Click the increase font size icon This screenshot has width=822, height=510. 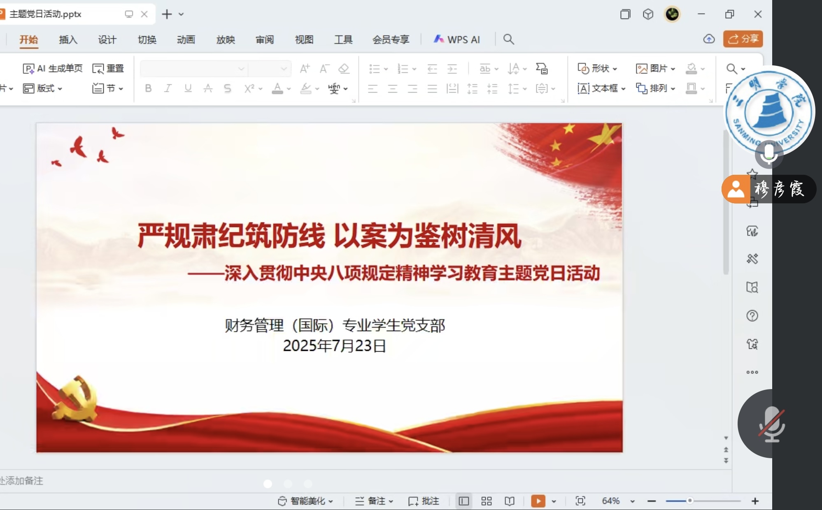305,69
